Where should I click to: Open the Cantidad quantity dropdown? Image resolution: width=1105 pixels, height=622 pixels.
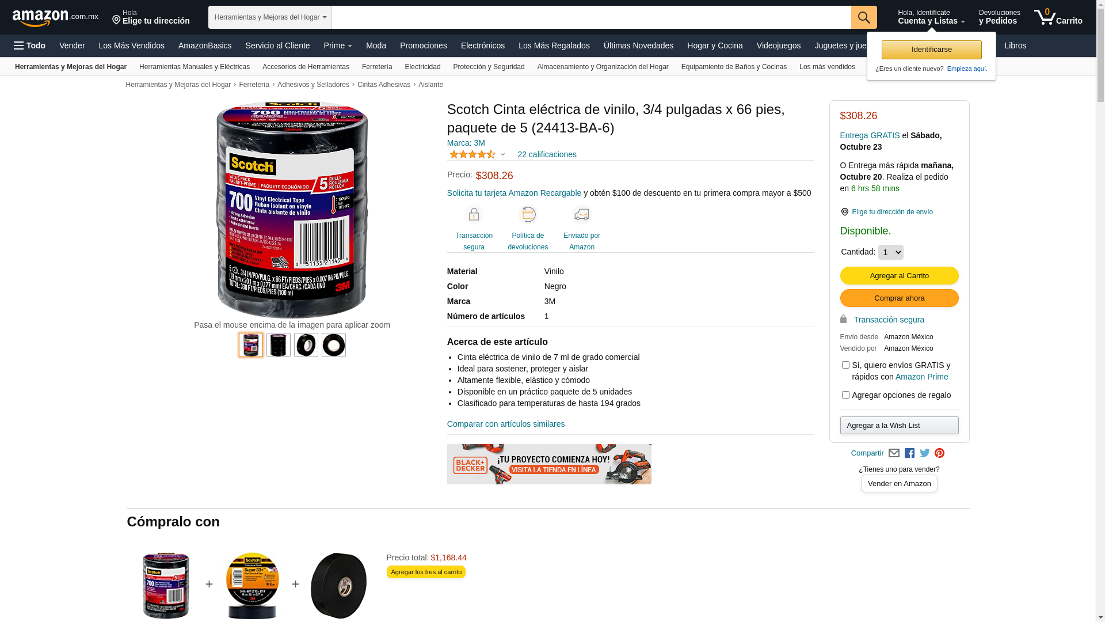coord(890,252)
